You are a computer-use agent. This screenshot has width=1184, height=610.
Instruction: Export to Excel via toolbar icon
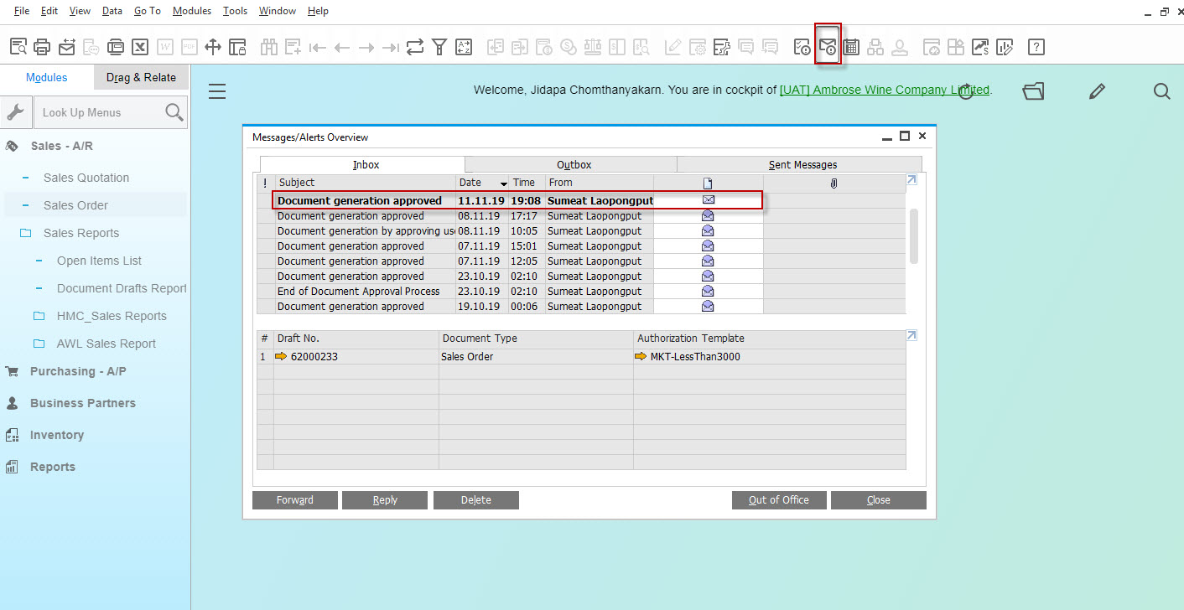[x=140, y=47]
